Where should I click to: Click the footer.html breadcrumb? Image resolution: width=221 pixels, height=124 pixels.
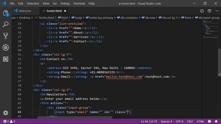coord(46,18)
